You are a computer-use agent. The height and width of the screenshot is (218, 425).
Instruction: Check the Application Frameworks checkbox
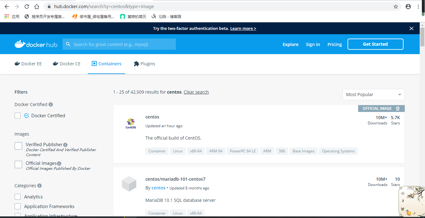[17, 206]
